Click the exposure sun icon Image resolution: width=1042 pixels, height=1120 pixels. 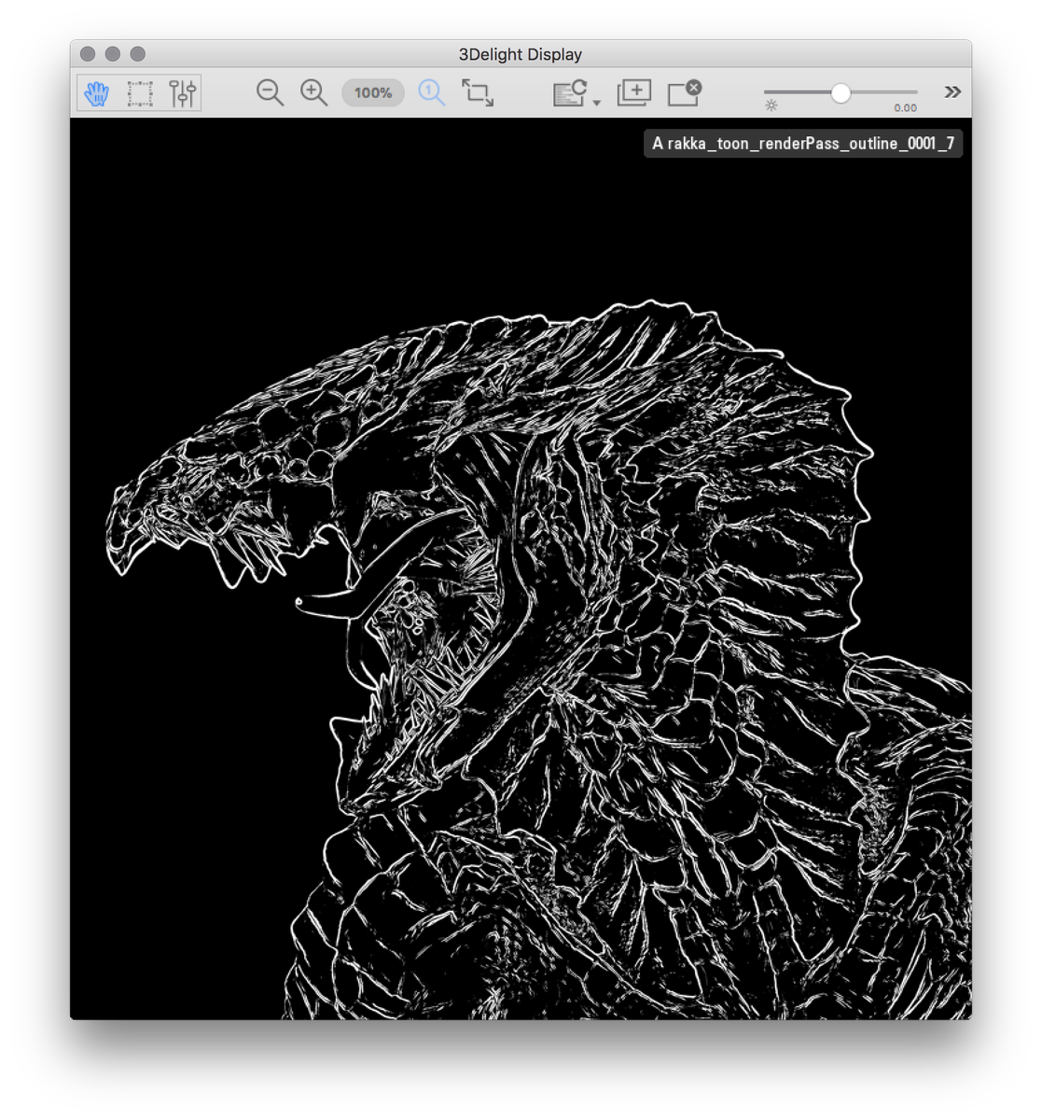pyautogui.click(x=771, y=105)
